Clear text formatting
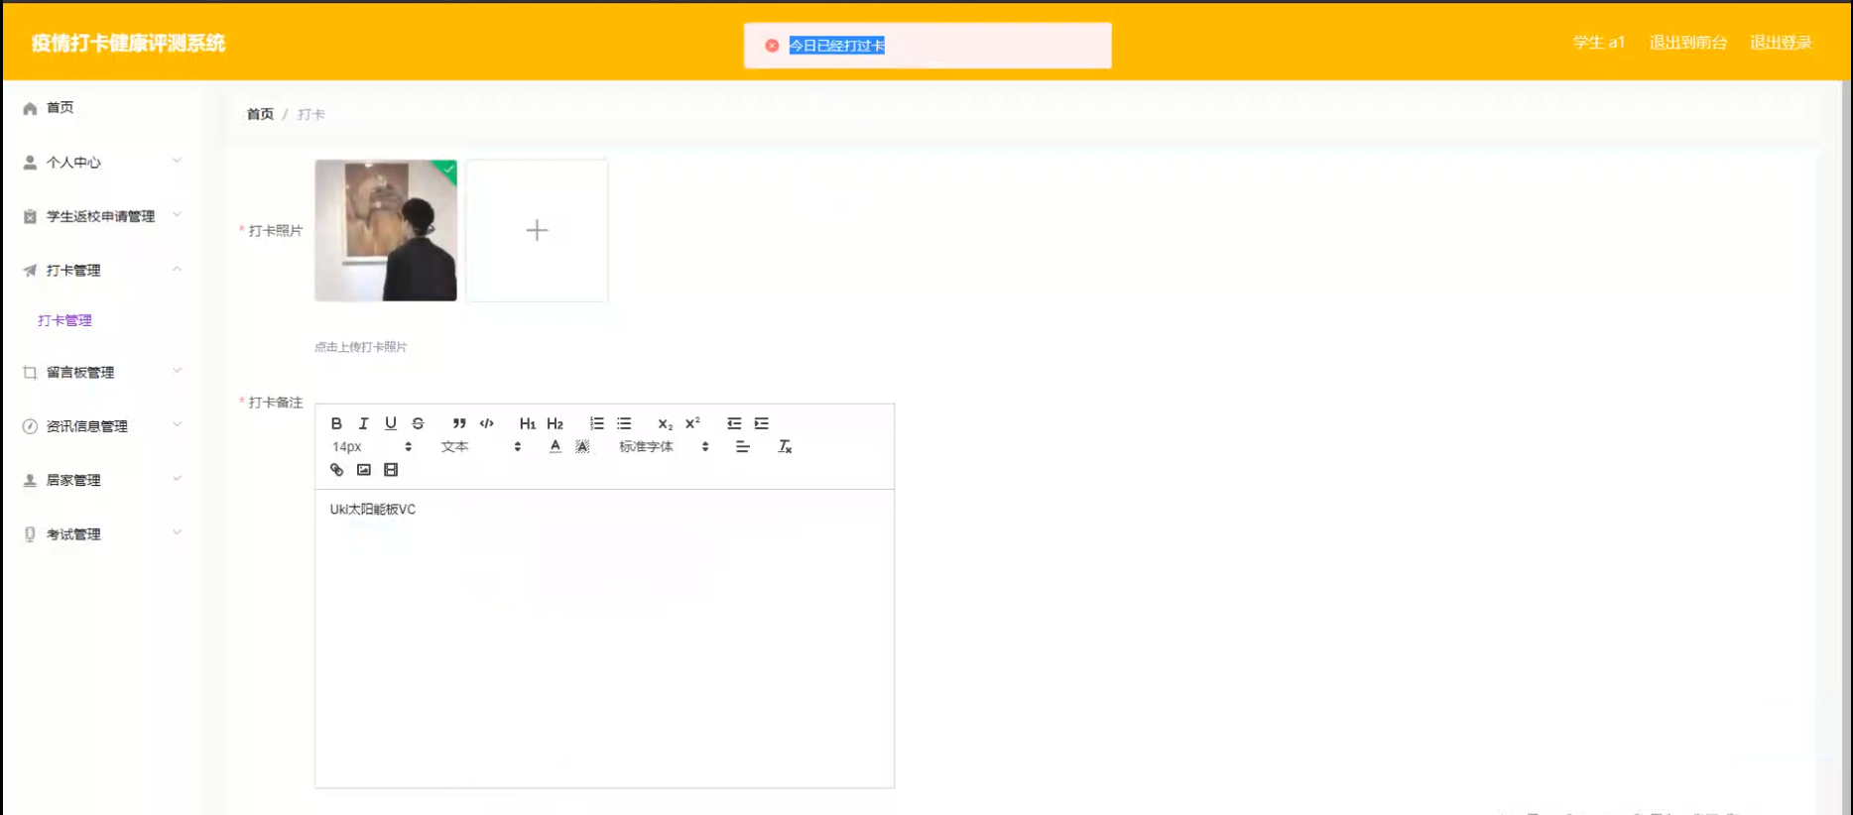Image resolution: width=1853 pixels, height=815 pixels. click(785, 446)
